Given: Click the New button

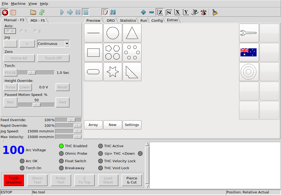Looking at the screenshot, I should pyautogui.click(x=112, y=125).
